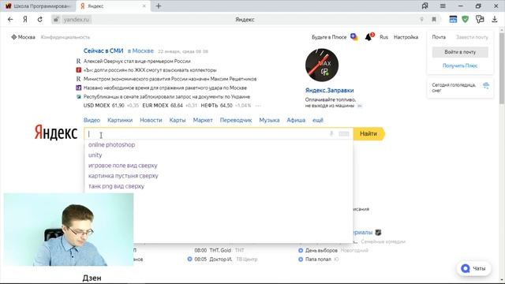This screenshot has width=505, height=284.
Task: Click the Yandex Plus badge icon
Action: 354,37
